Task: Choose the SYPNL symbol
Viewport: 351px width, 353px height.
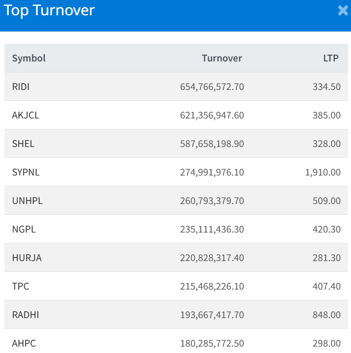Action: click(26, 172)
